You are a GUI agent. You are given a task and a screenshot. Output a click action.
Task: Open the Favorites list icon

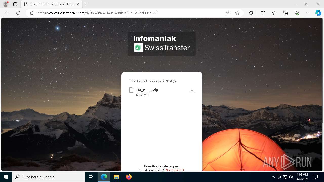tap(274, 13)
